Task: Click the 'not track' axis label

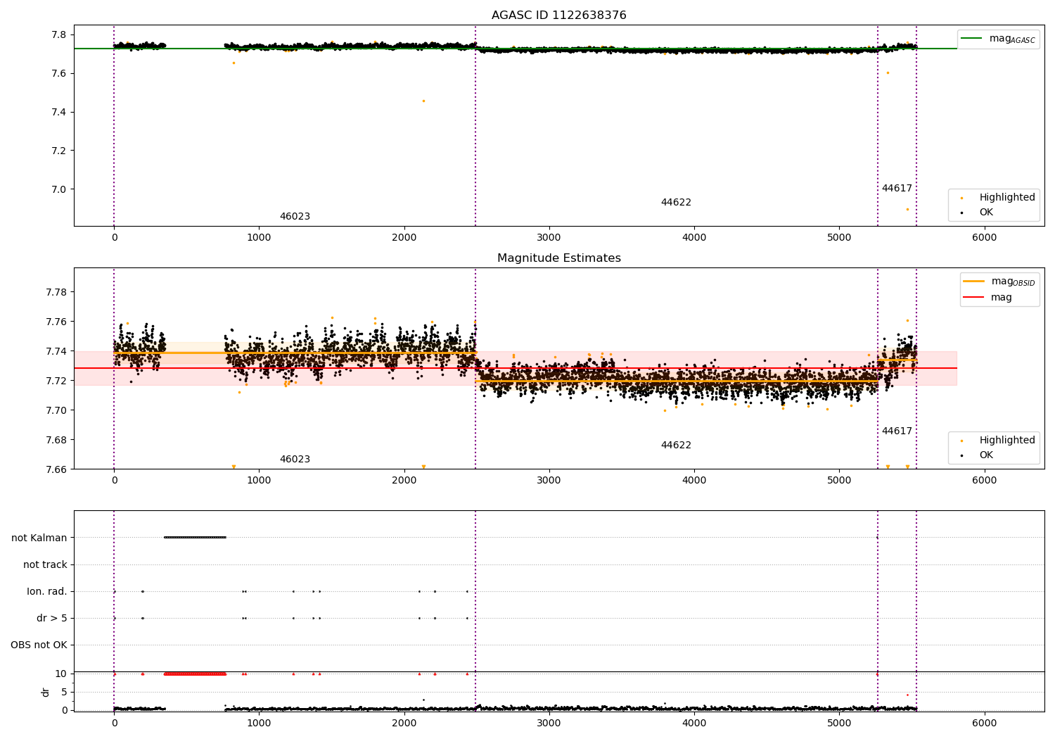Action: 45,564
